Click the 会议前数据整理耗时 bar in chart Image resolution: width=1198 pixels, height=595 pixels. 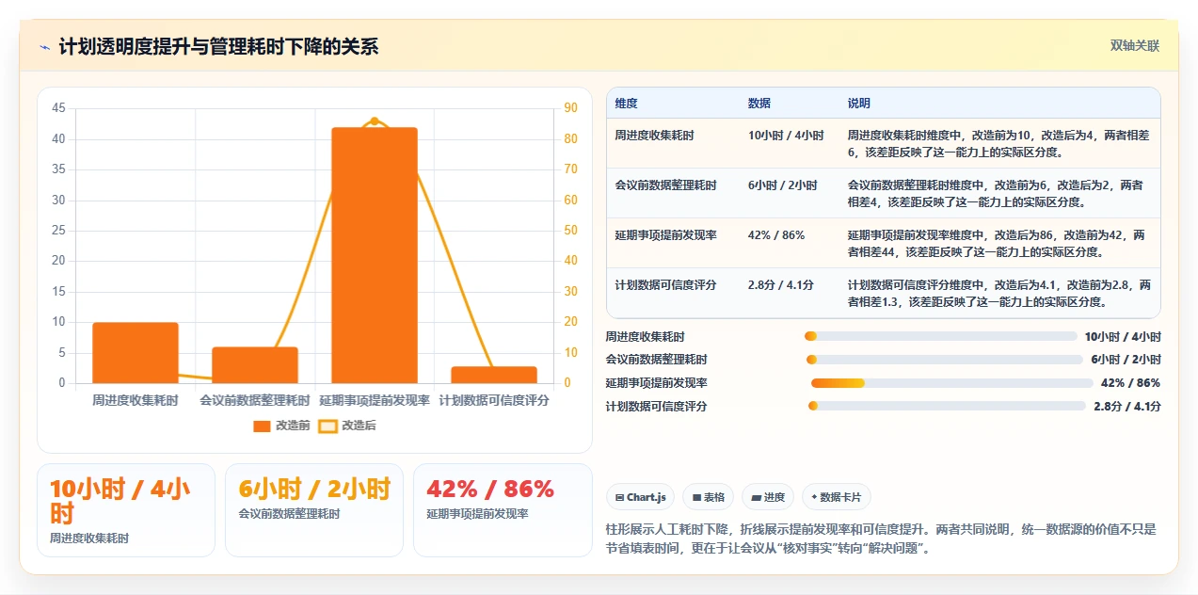[255, 365]
